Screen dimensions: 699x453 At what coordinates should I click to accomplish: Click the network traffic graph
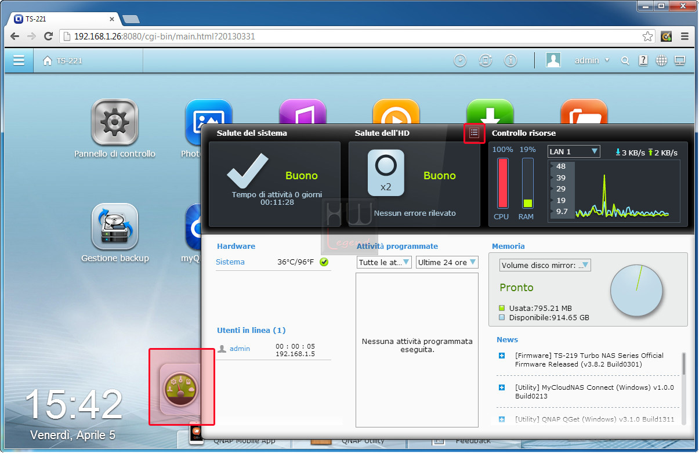coord(614,190)
